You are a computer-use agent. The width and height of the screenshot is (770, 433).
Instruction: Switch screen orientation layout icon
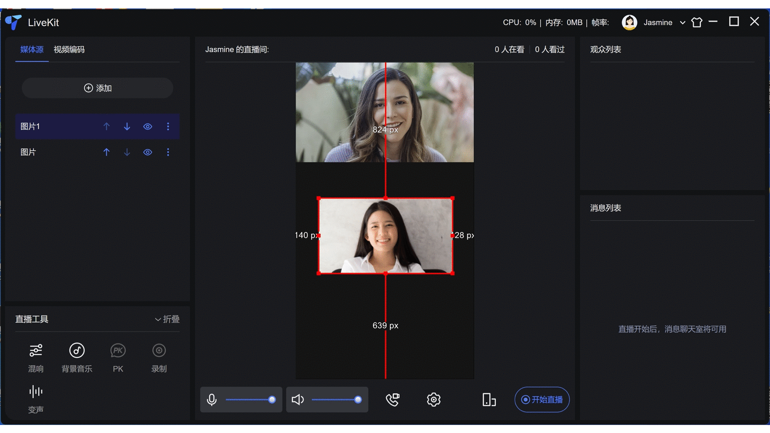pos(489,400)
